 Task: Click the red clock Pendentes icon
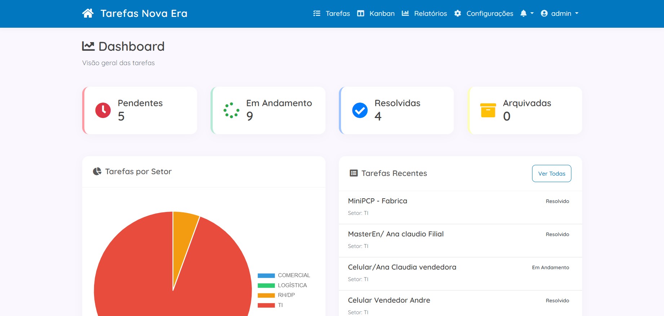(103, 110)
